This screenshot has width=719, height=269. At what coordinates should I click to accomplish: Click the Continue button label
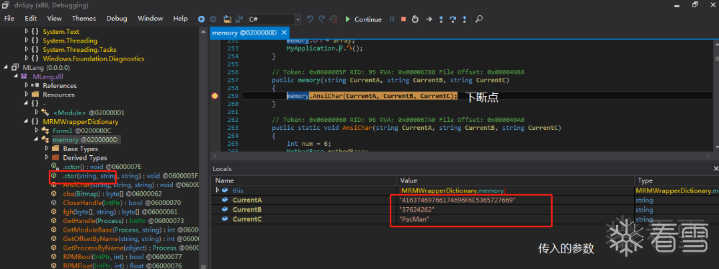click(x=369, y=20)
